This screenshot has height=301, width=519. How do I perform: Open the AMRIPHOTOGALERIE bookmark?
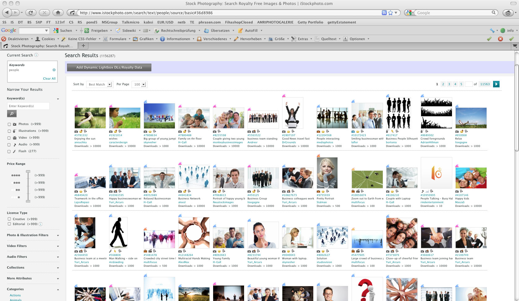(275, 22)
